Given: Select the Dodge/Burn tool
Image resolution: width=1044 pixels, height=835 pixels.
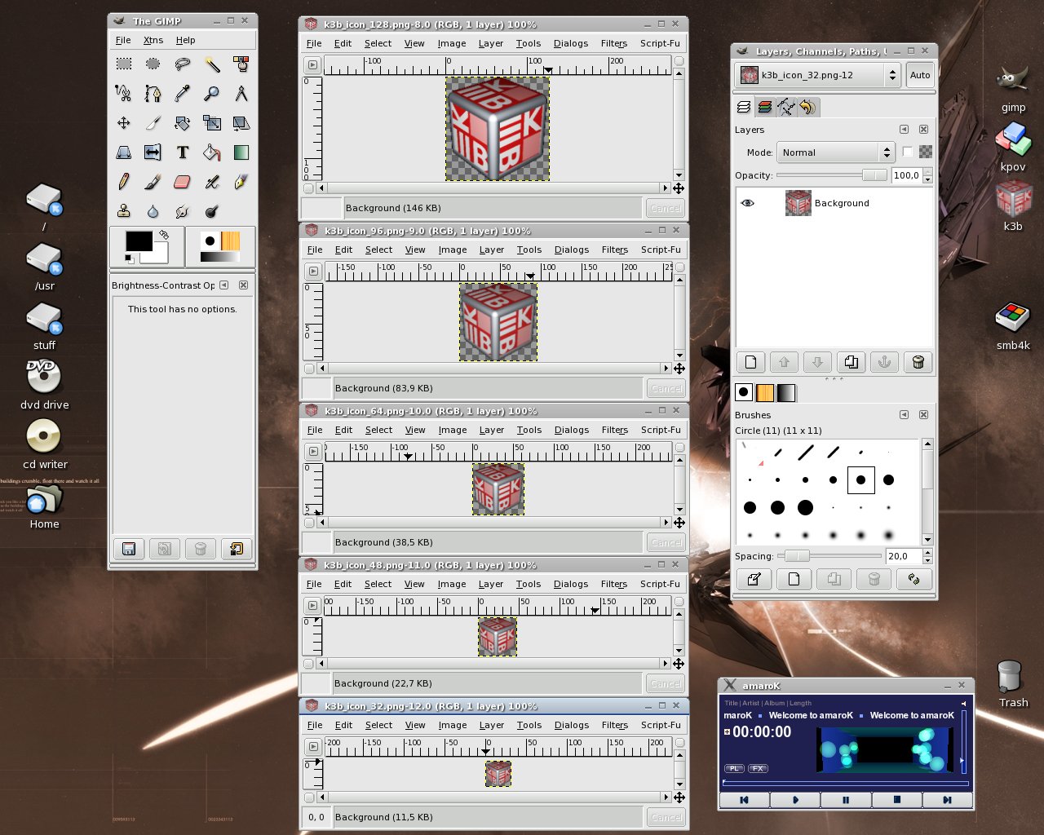Looking at the screenshot, I should (212, 210).
